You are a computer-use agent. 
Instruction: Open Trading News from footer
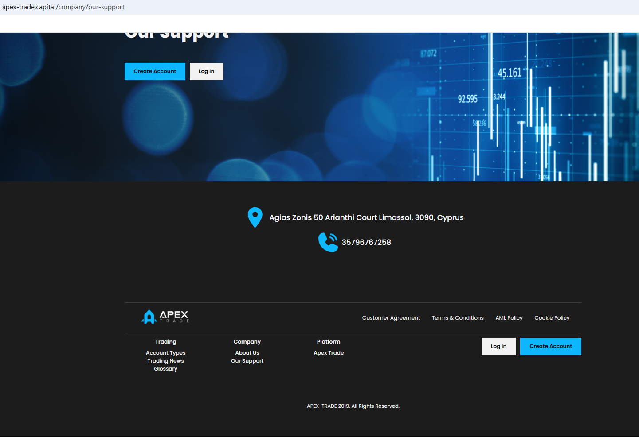click(x=165, y=361)
